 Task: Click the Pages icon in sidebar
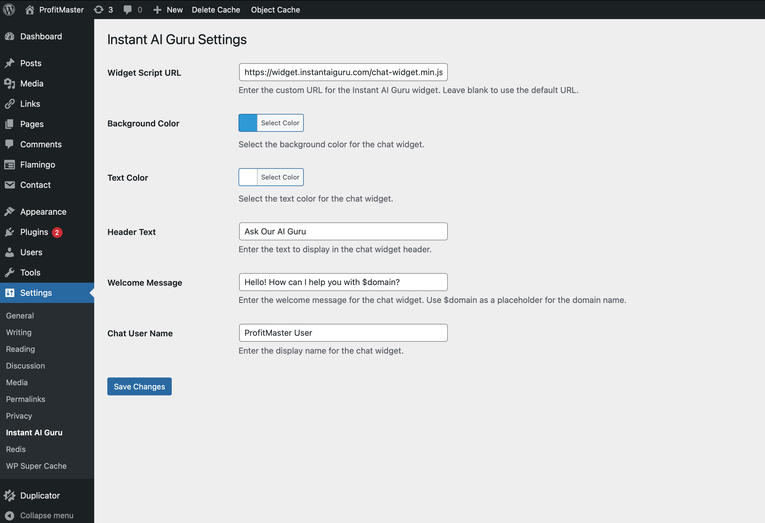(x=10, y=124)
